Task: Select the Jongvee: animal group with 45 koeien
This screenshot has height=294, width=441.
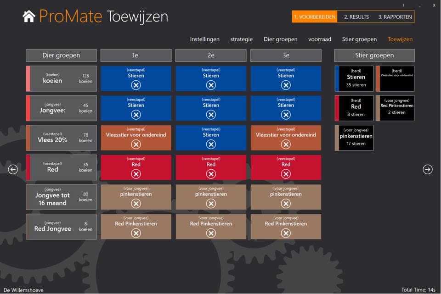Action: pos(61,108)
